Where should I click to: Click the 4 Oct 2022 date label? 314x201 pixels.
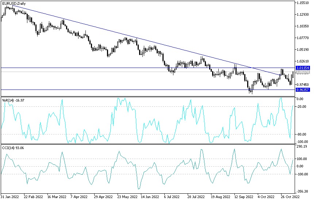(x=266, y=197)
